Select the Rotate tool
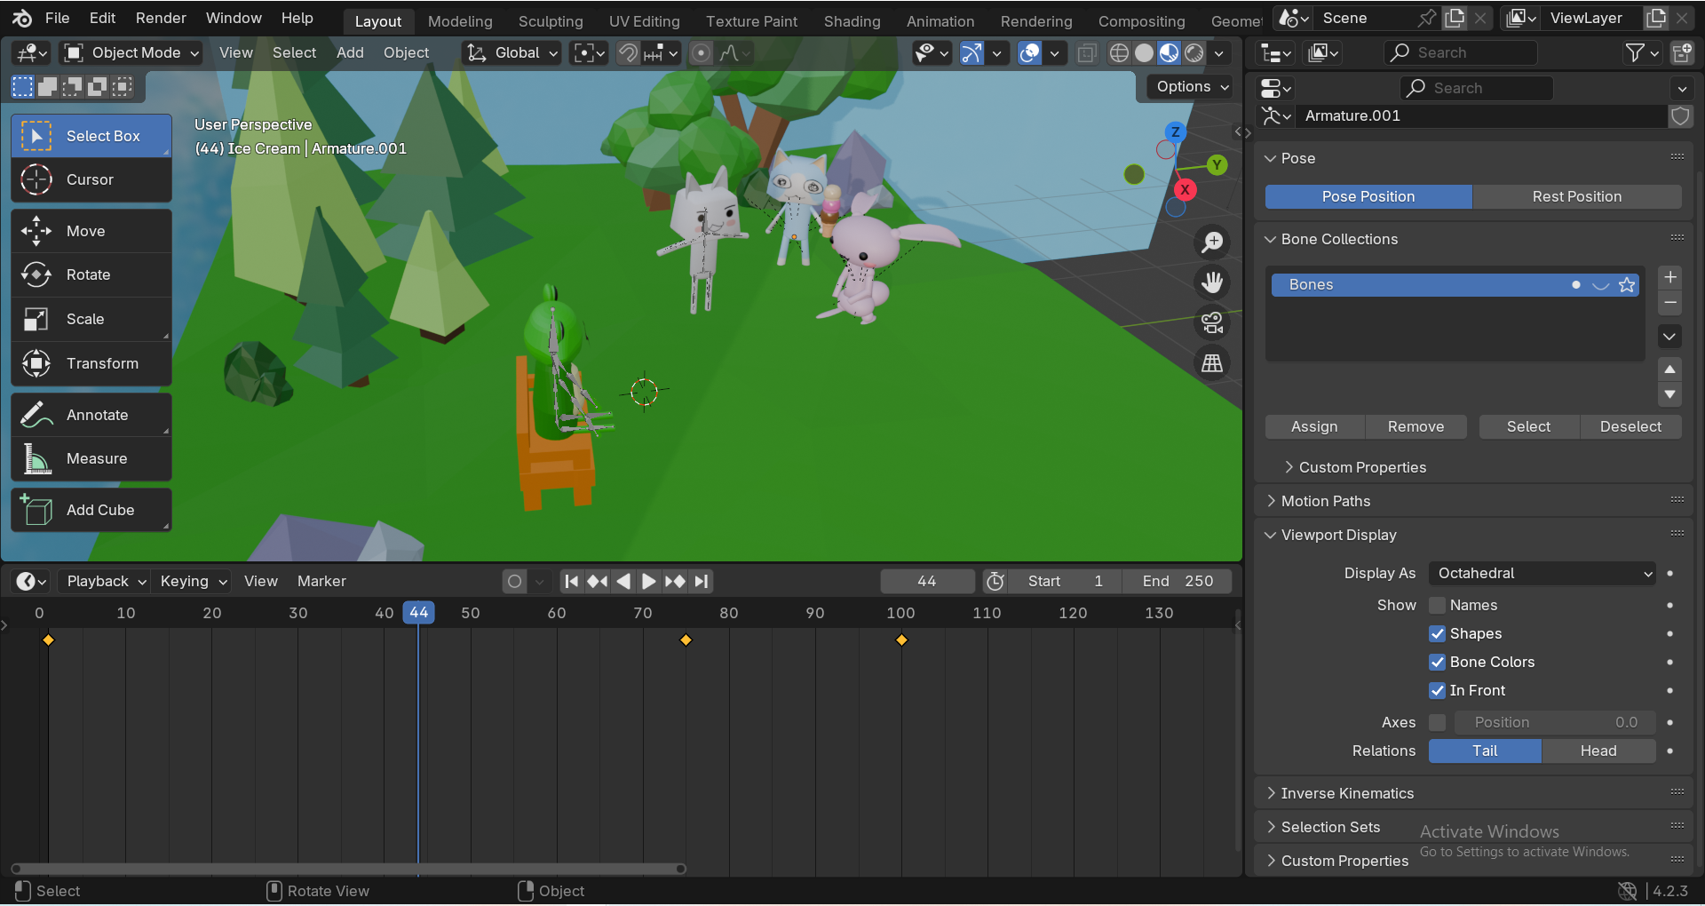This screenshot has height=906, width=1705. [x=91, y=275]
